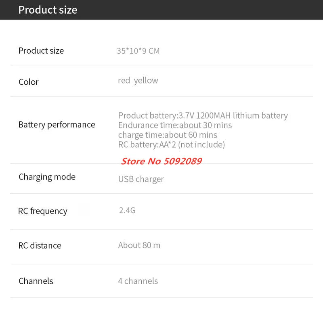This screenshot has width=323, height=322.
Task: Click the Color row label
Action: (28, 82)
